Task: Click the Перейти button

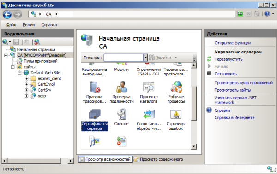Action: point(160,58)
